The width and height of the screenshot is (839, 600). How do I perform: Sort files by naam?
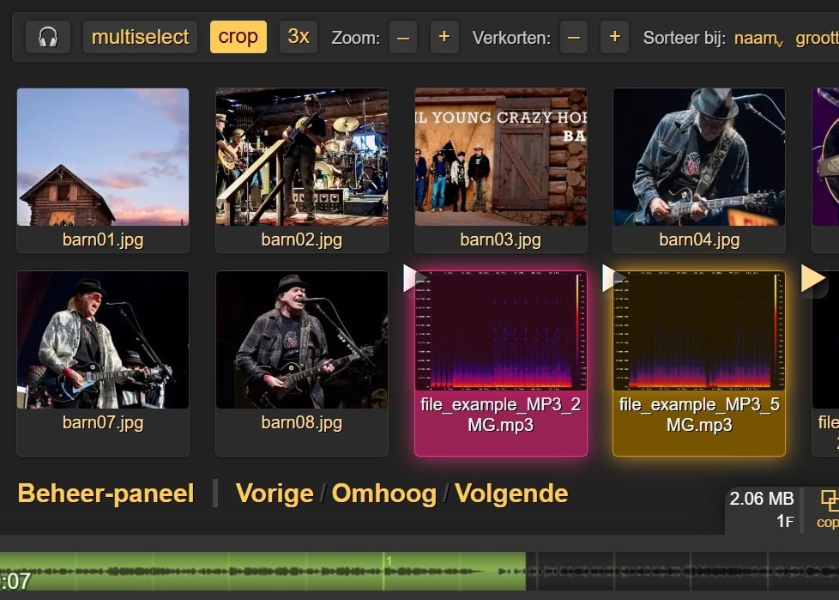[x=758, y=39]
